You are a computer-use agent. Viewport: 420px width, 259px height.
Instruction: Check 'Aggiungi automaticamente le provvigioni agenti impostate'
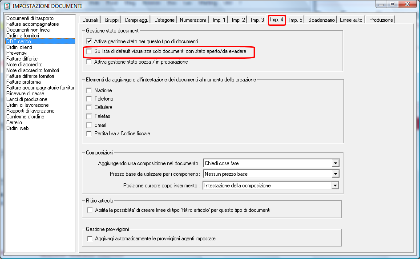point(90,239)
